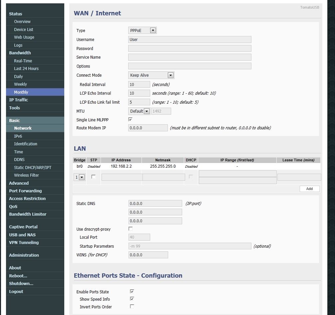Open Weekly bandwidth page
Screen dimensions: 335x315
(21, 84)
